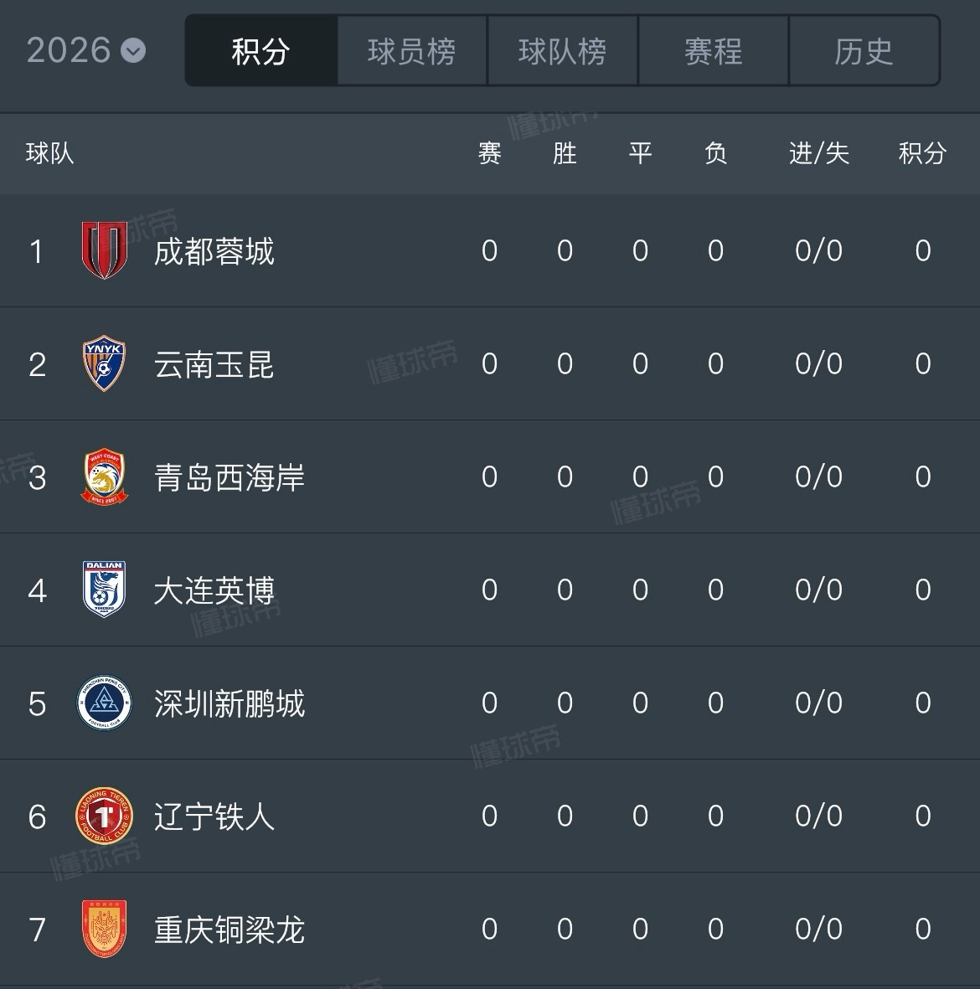Open the 云南玉昆 team name link
Screen dimensions: 980x989
pyautogui.click(x=214, y=364)
